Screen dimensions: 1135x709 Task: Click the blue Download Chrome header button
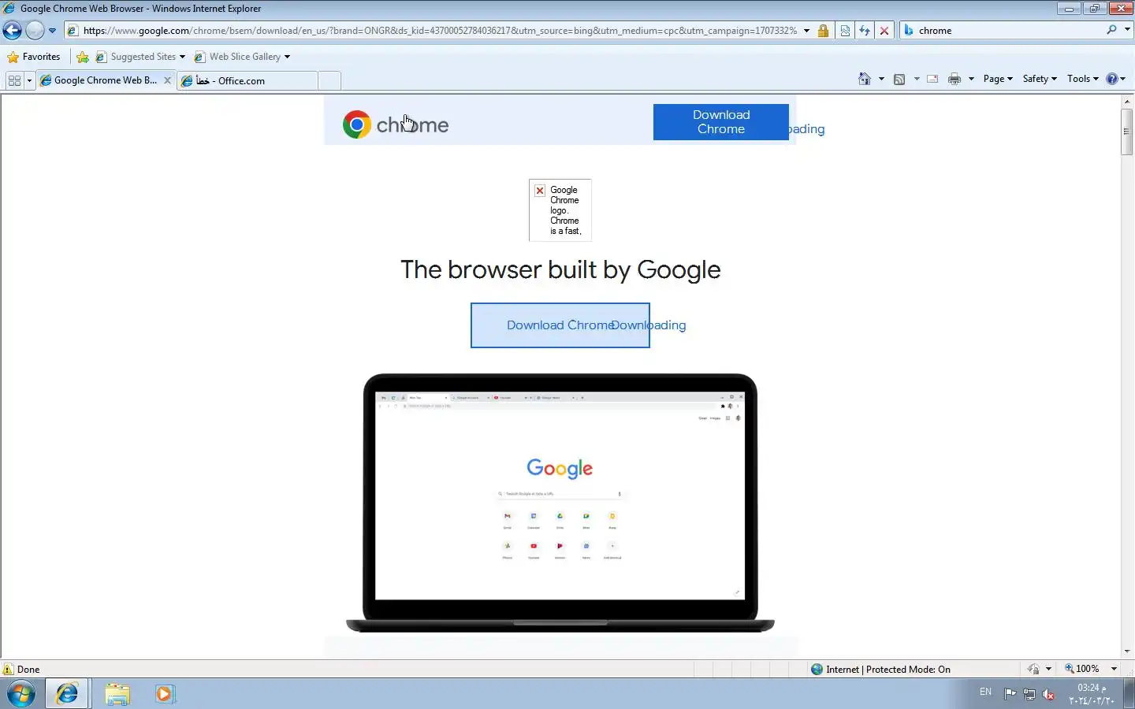pos(720,122)
